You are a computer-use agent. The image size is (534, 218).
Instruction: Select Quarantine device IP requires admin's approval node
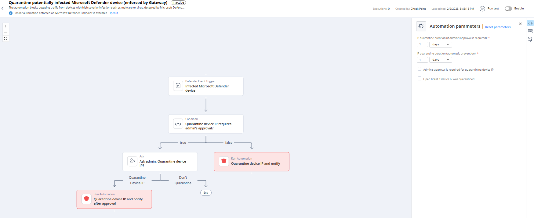[x=206, y=124]
